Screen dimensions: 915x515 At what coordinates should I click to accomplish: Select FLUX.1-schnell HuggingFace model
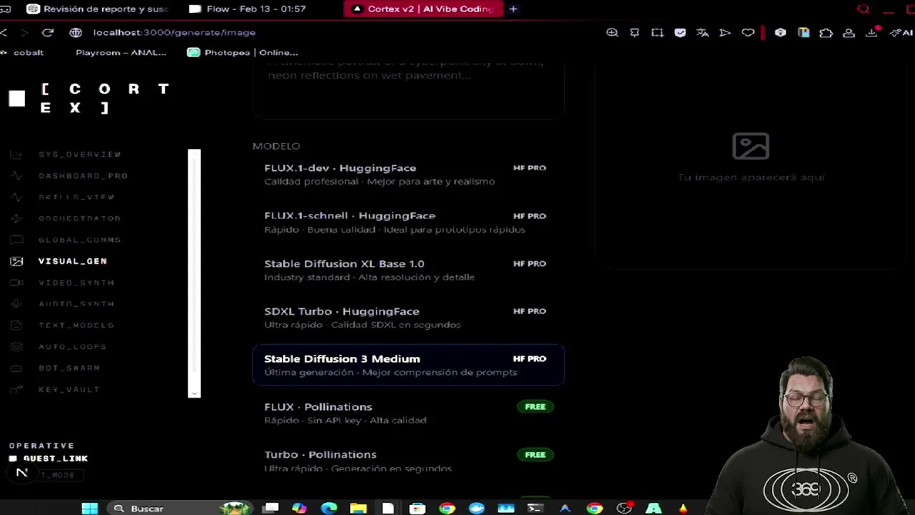(x=408, y=222)
